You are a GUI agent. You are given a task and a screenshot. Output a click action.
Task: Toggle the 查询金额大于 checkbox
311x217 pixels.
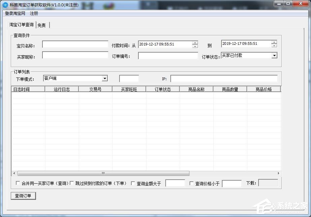click(x=133, y=183)
